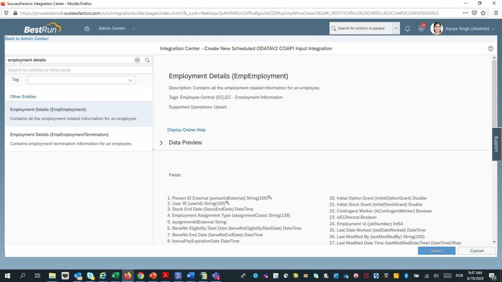Open the tracking protection shield icon
The width and height of the screenshot is (502, 282).
(6, 13)
